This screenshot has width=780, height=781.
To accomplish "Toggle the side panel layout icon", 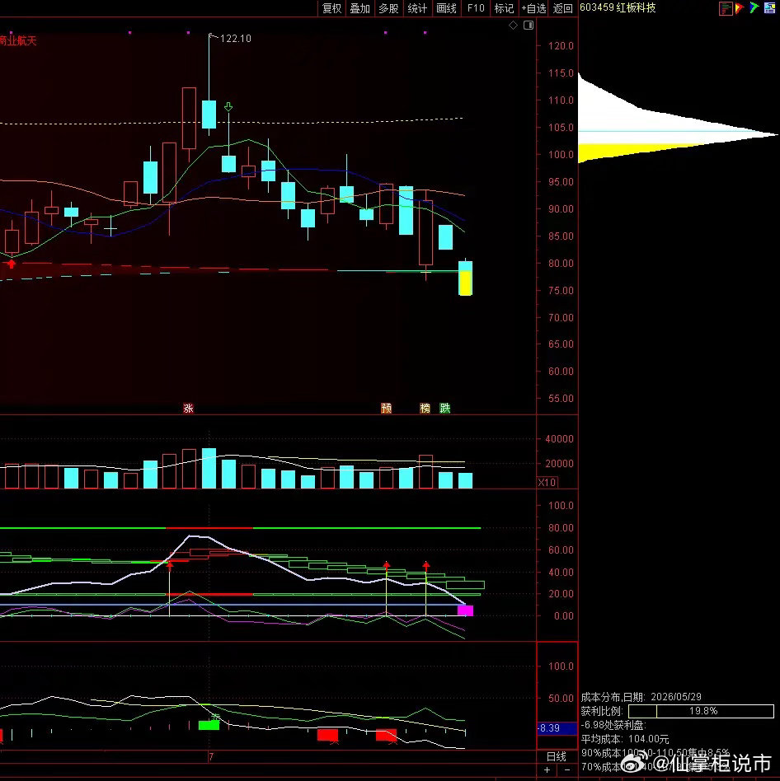I will [x=529, y=25].
